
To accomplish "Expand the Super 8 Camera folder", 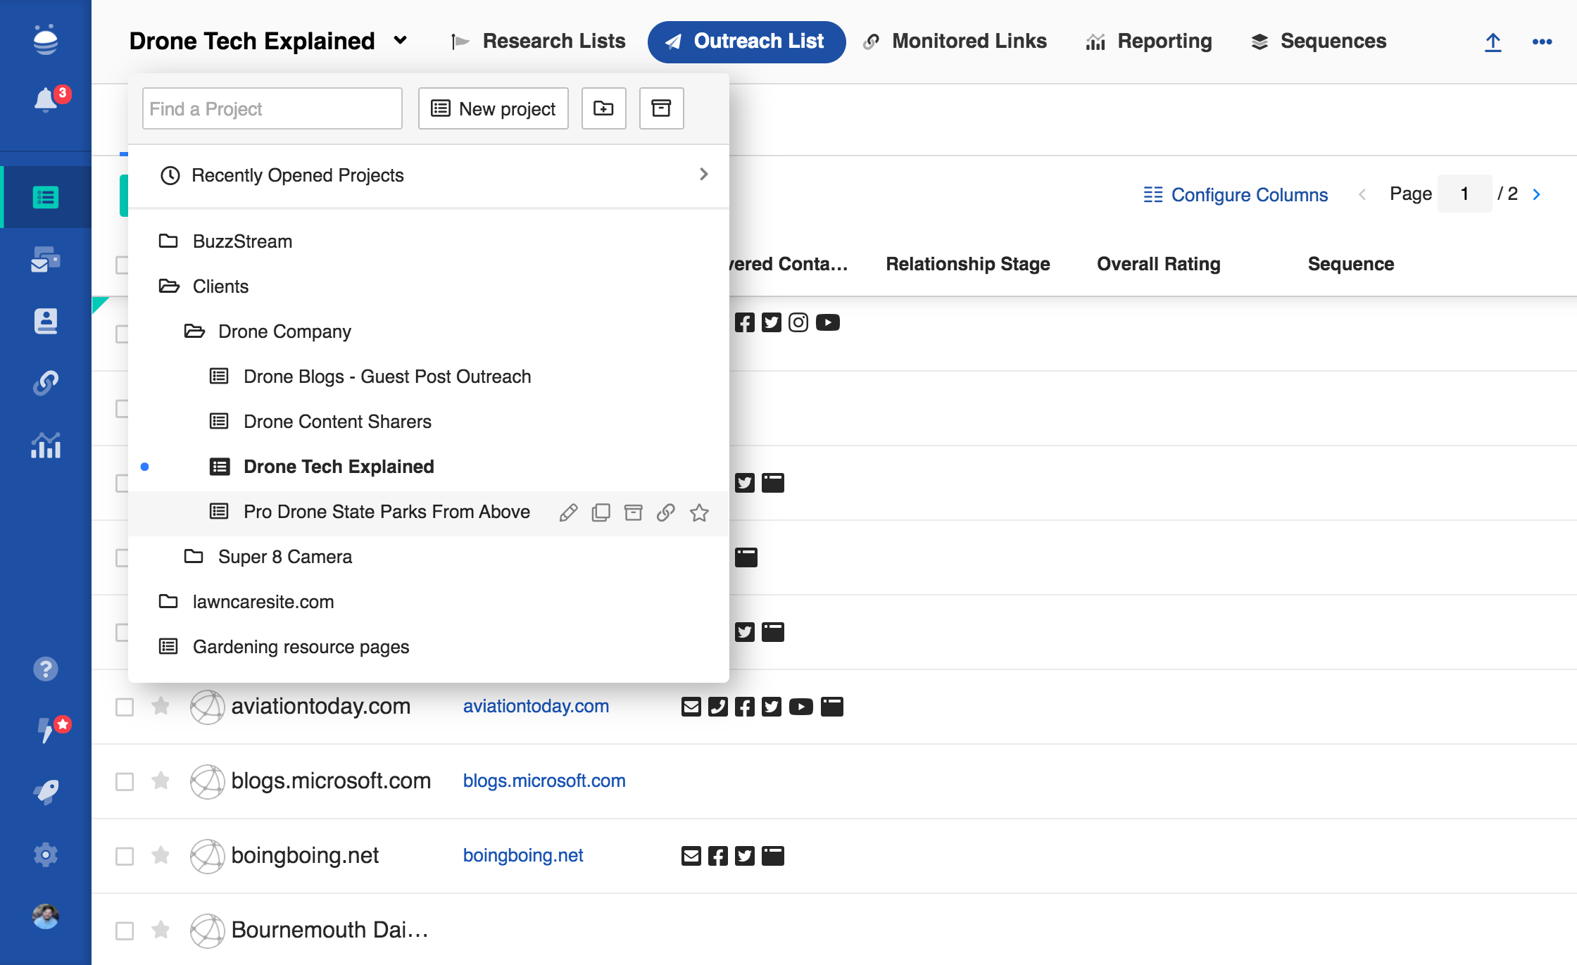I will 284,557.
